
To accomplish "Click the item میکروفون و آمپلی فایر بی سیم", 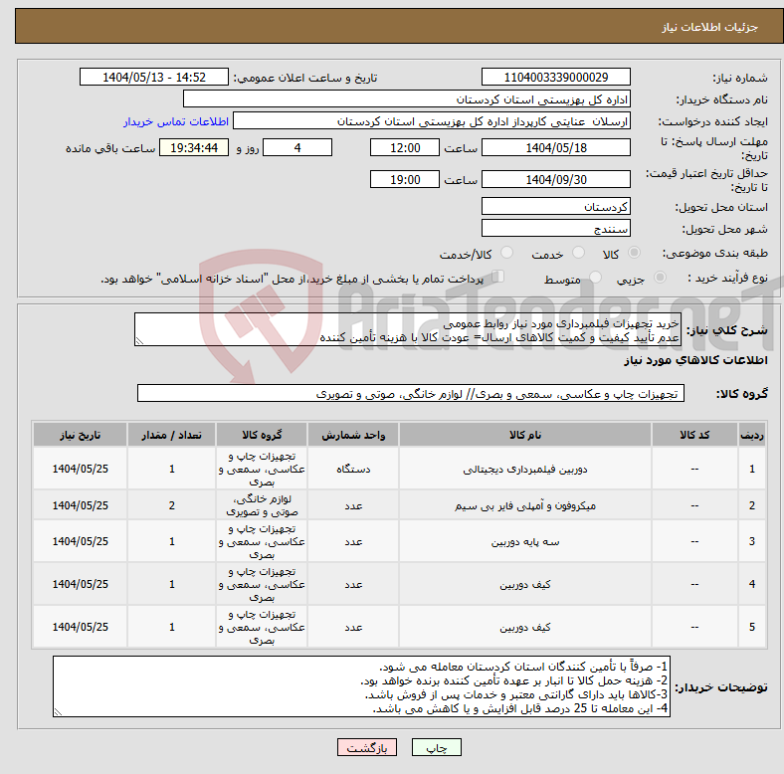I will click(525, 505).
